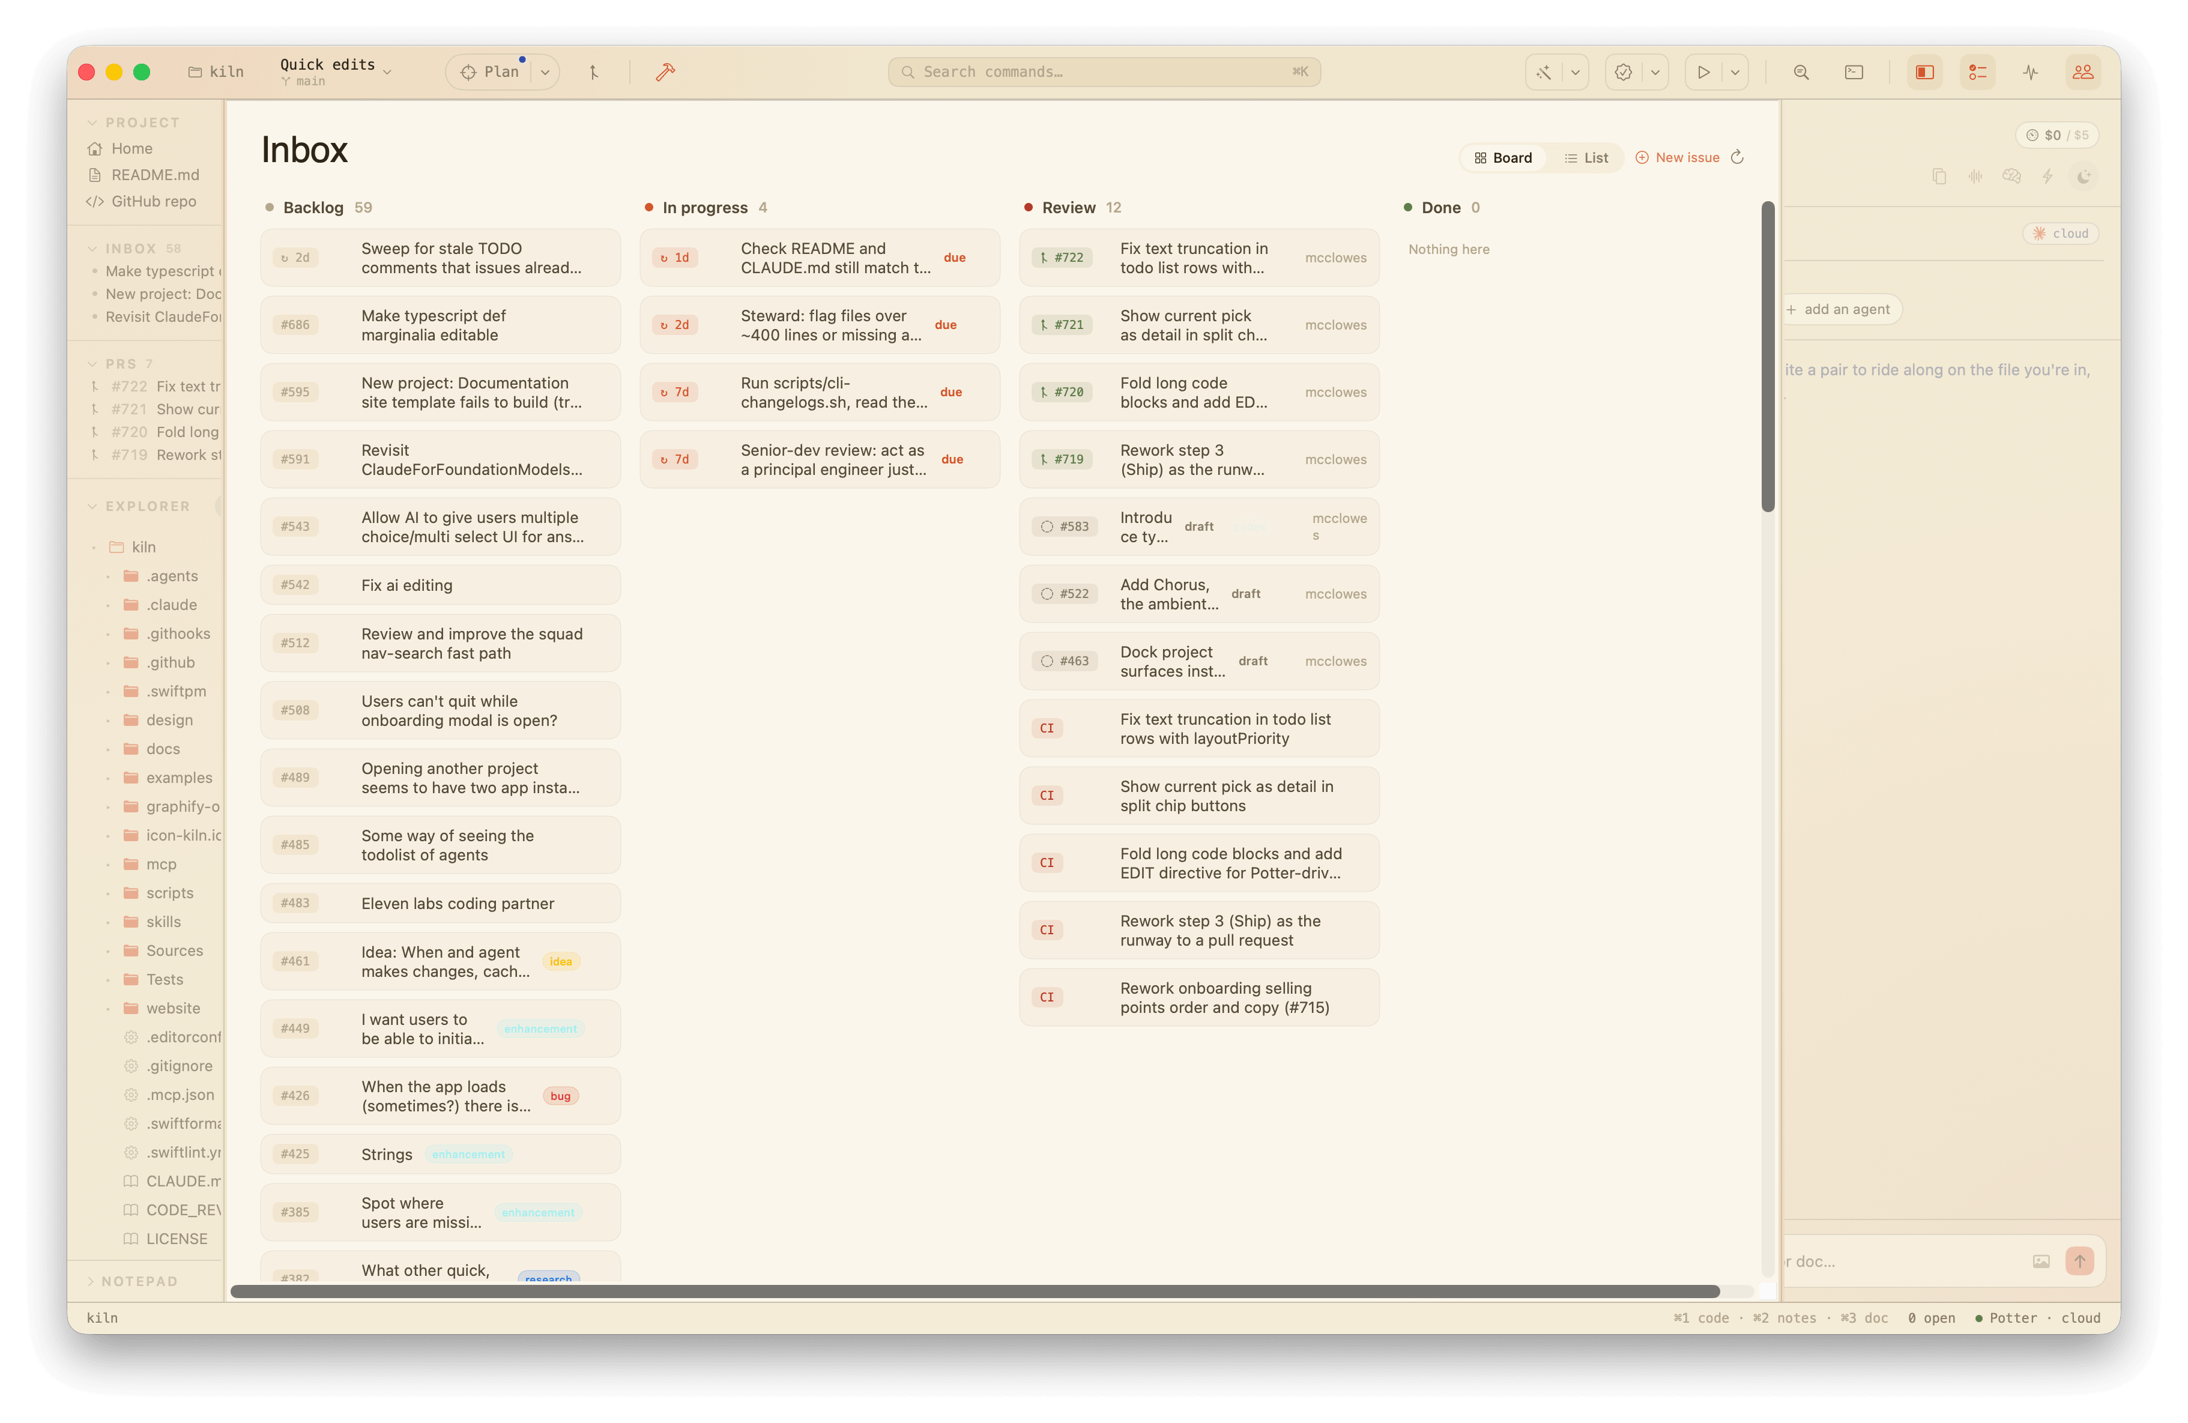Screen dimensions: 2188x1423
Task: Click the magic wand toolbar button
Action: coord(1544,71)
